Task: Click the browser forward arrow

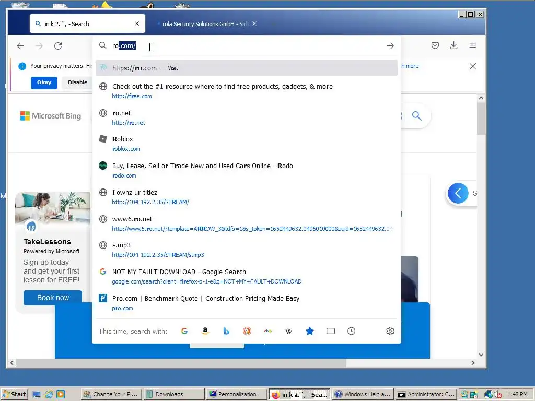Action: 39,46
